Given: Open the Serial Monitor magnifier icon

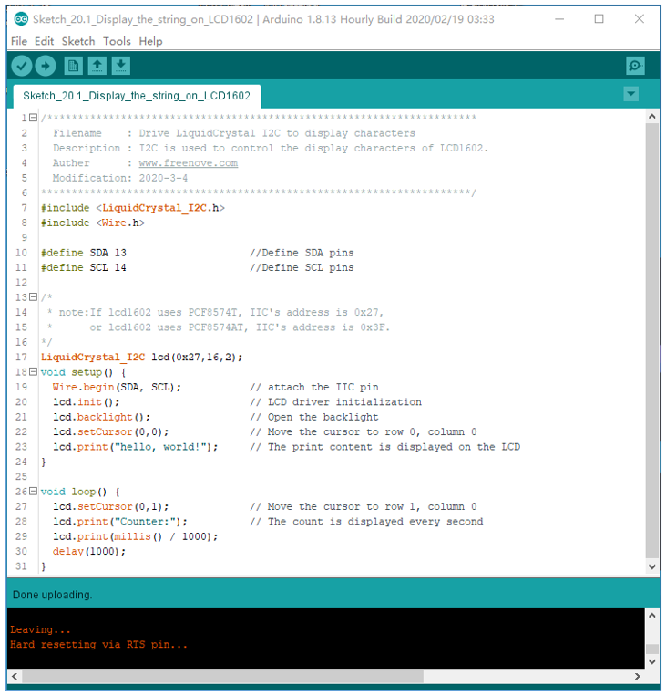Looking at the screenshot, I should pos(635,67).
